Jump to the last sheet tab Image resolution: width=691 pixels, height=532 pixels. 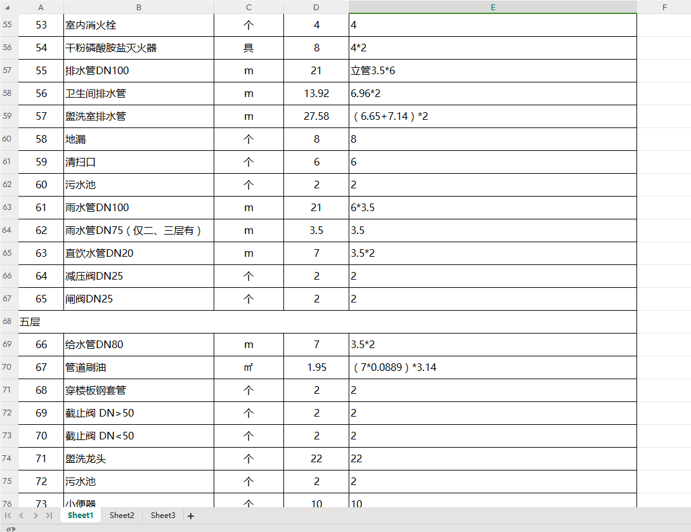49,516
